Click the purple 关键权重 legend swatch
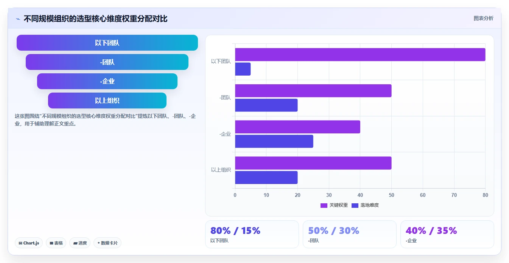Image resolution: width=509 pixels, height=263 pixels. tap(324, 206)
